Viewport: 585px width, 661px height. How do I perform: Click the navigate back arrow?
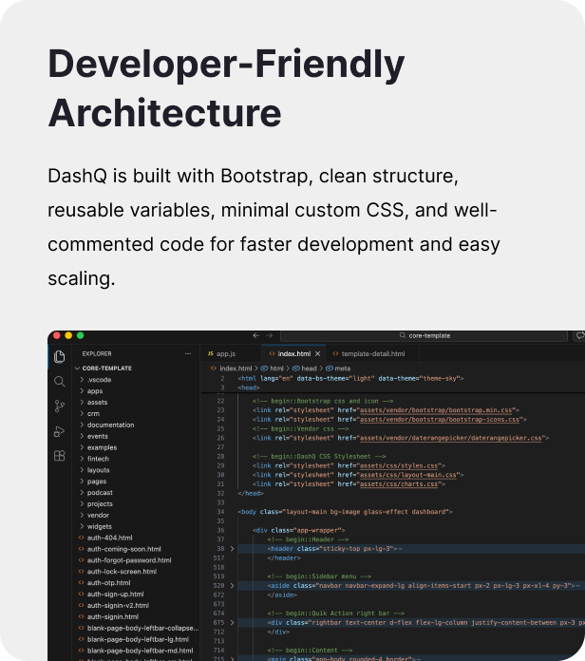[x=255, y=335]
